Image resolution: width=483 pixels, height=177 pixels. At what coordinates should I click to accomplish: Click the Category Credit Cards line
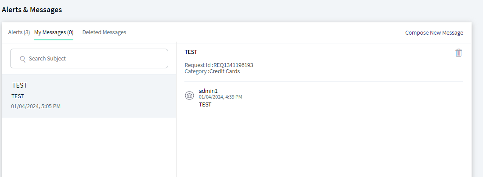212,71
